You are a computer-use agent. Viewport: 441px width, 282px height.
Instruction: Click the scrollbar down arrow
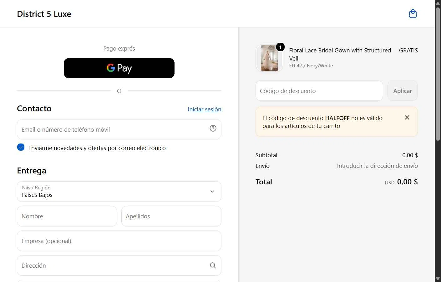coord(438,279)
